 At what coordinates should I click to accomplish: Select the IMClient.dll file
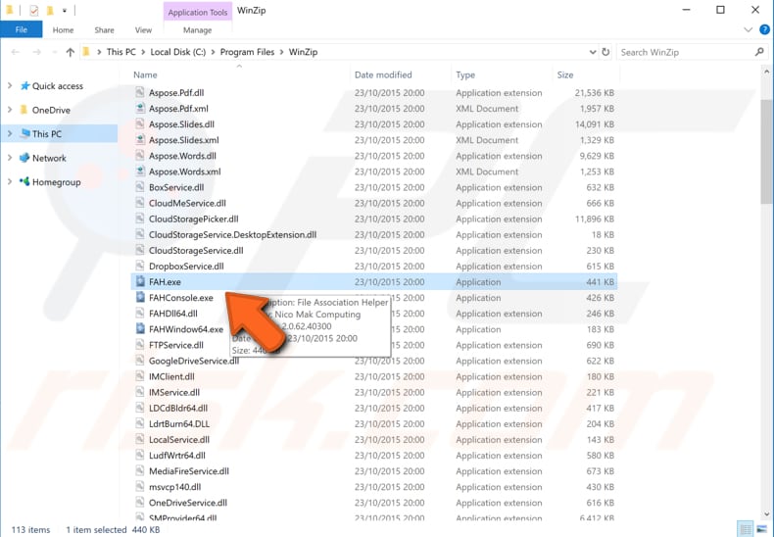[x=171, y=376]
